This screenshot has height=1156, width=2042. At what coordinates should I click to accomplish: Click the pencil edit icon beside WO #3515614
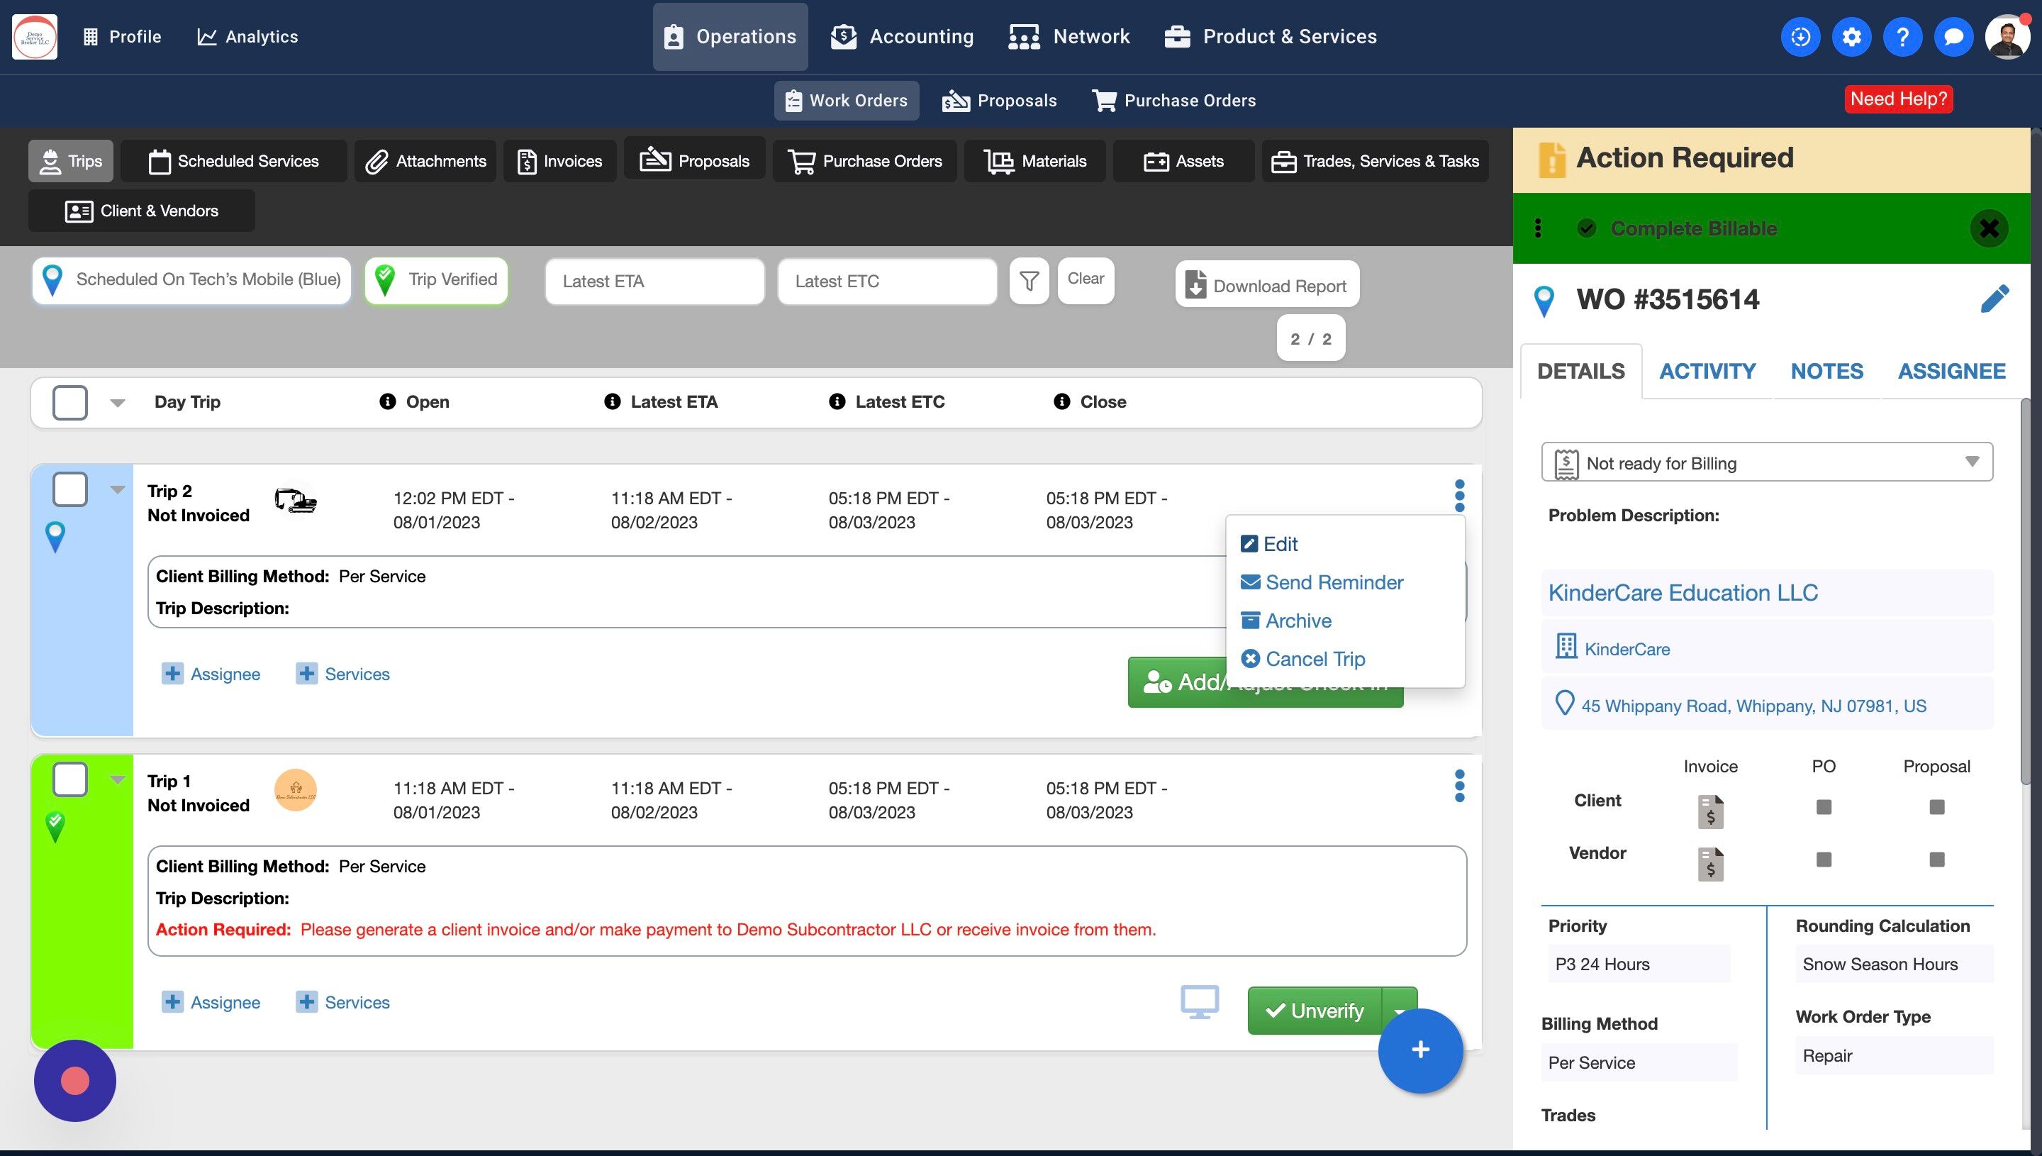[1994, 299]
